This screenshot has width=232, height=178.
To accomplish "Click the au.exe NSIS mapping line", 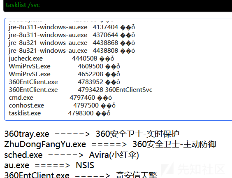I will coord(49,165).
